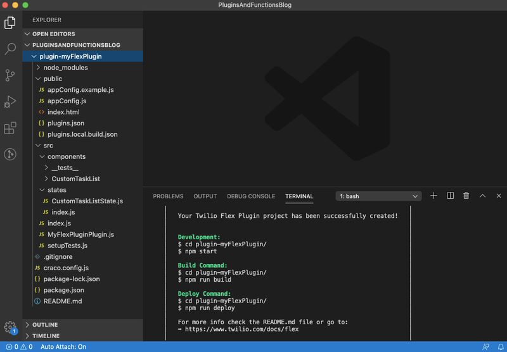Open MyFlexPluginPlugin.js file
507x352 pixels.
tap(82, 234)
